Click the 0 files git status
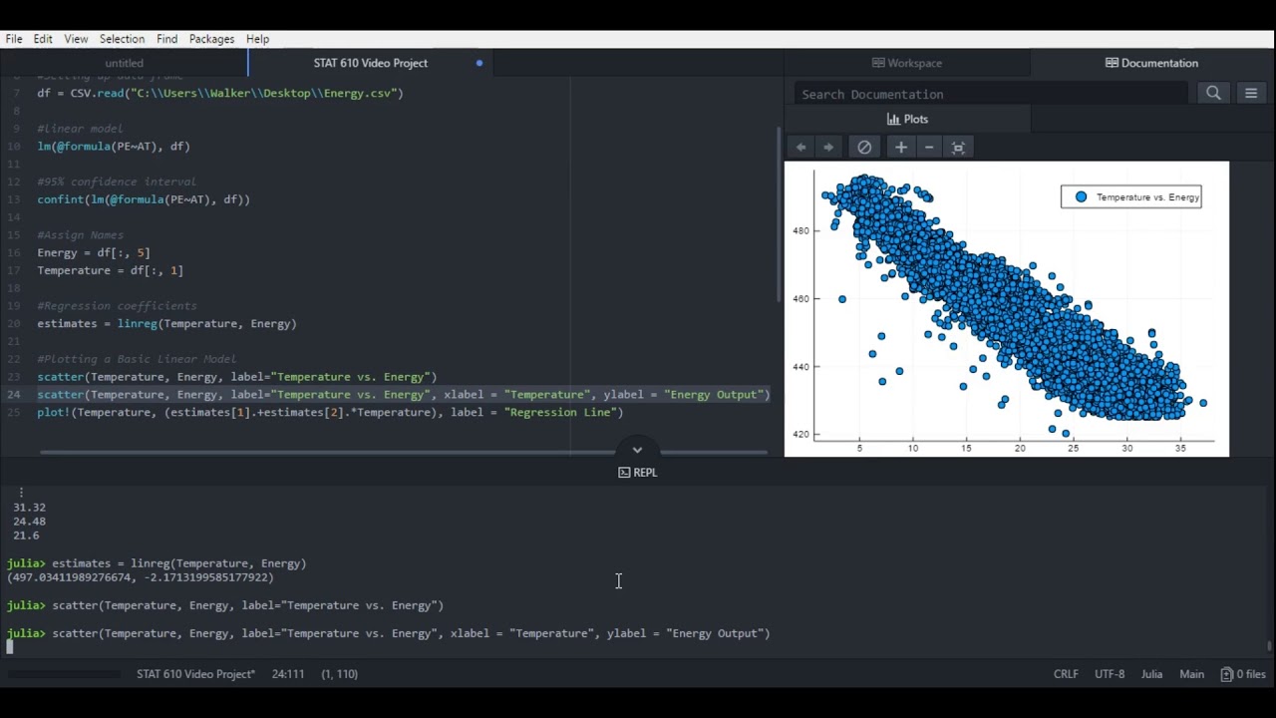This screenshot has width=1276, height=718. tap(1243, 674)
